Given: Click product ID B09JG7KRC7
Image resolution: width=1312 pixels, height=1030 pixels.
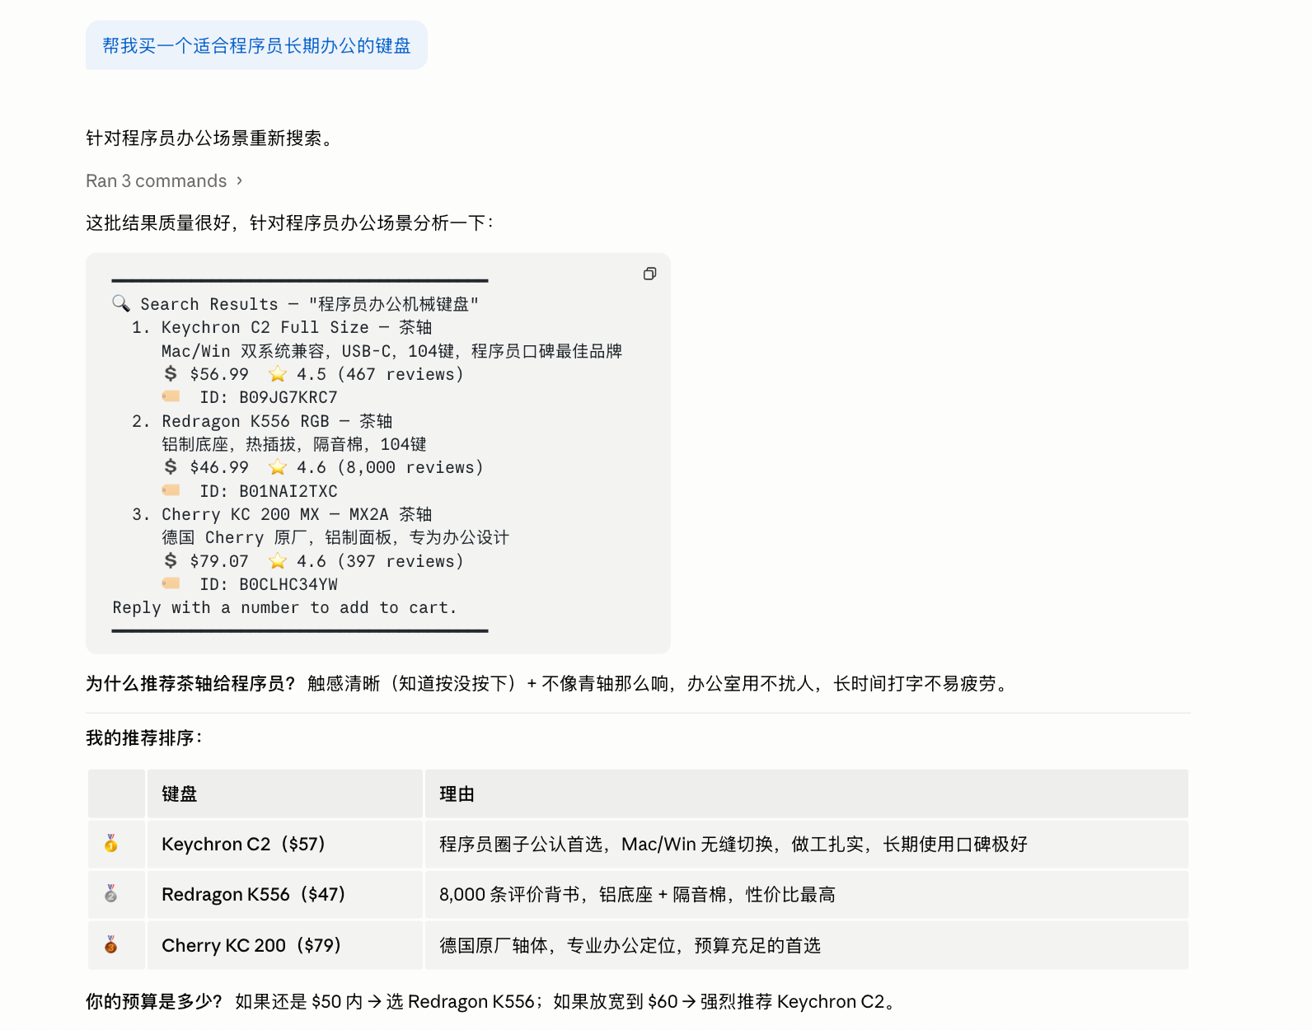Looking at the screenshot, I should [x=288, y=397].
